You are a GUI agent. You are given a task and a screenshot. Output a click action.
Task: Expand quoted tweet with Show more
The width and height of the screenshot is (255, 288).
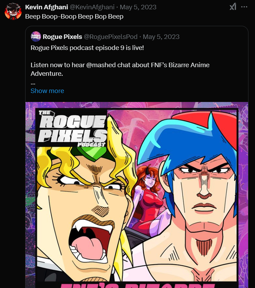click(x=47, y=91)
